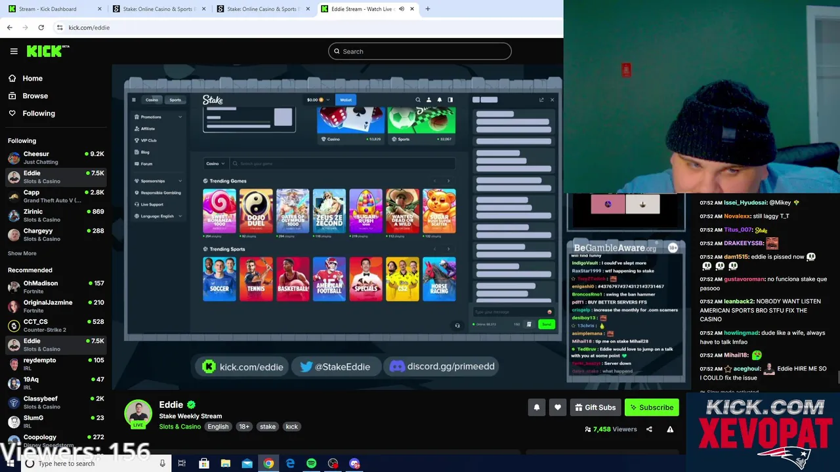Image resolution: width=840 pixels, height=472 pixels.
Task: Open Capp channel in Following list
Action: (x=56, y=196)
